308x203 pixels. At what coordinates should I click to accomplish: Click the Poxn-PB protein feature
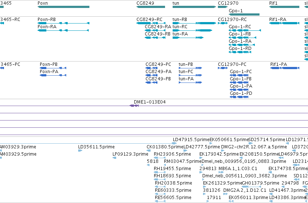pos(53,68)
